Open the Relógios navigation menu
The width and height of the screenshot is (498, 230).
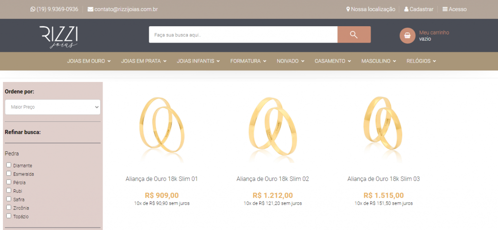(x=421, y=61)
